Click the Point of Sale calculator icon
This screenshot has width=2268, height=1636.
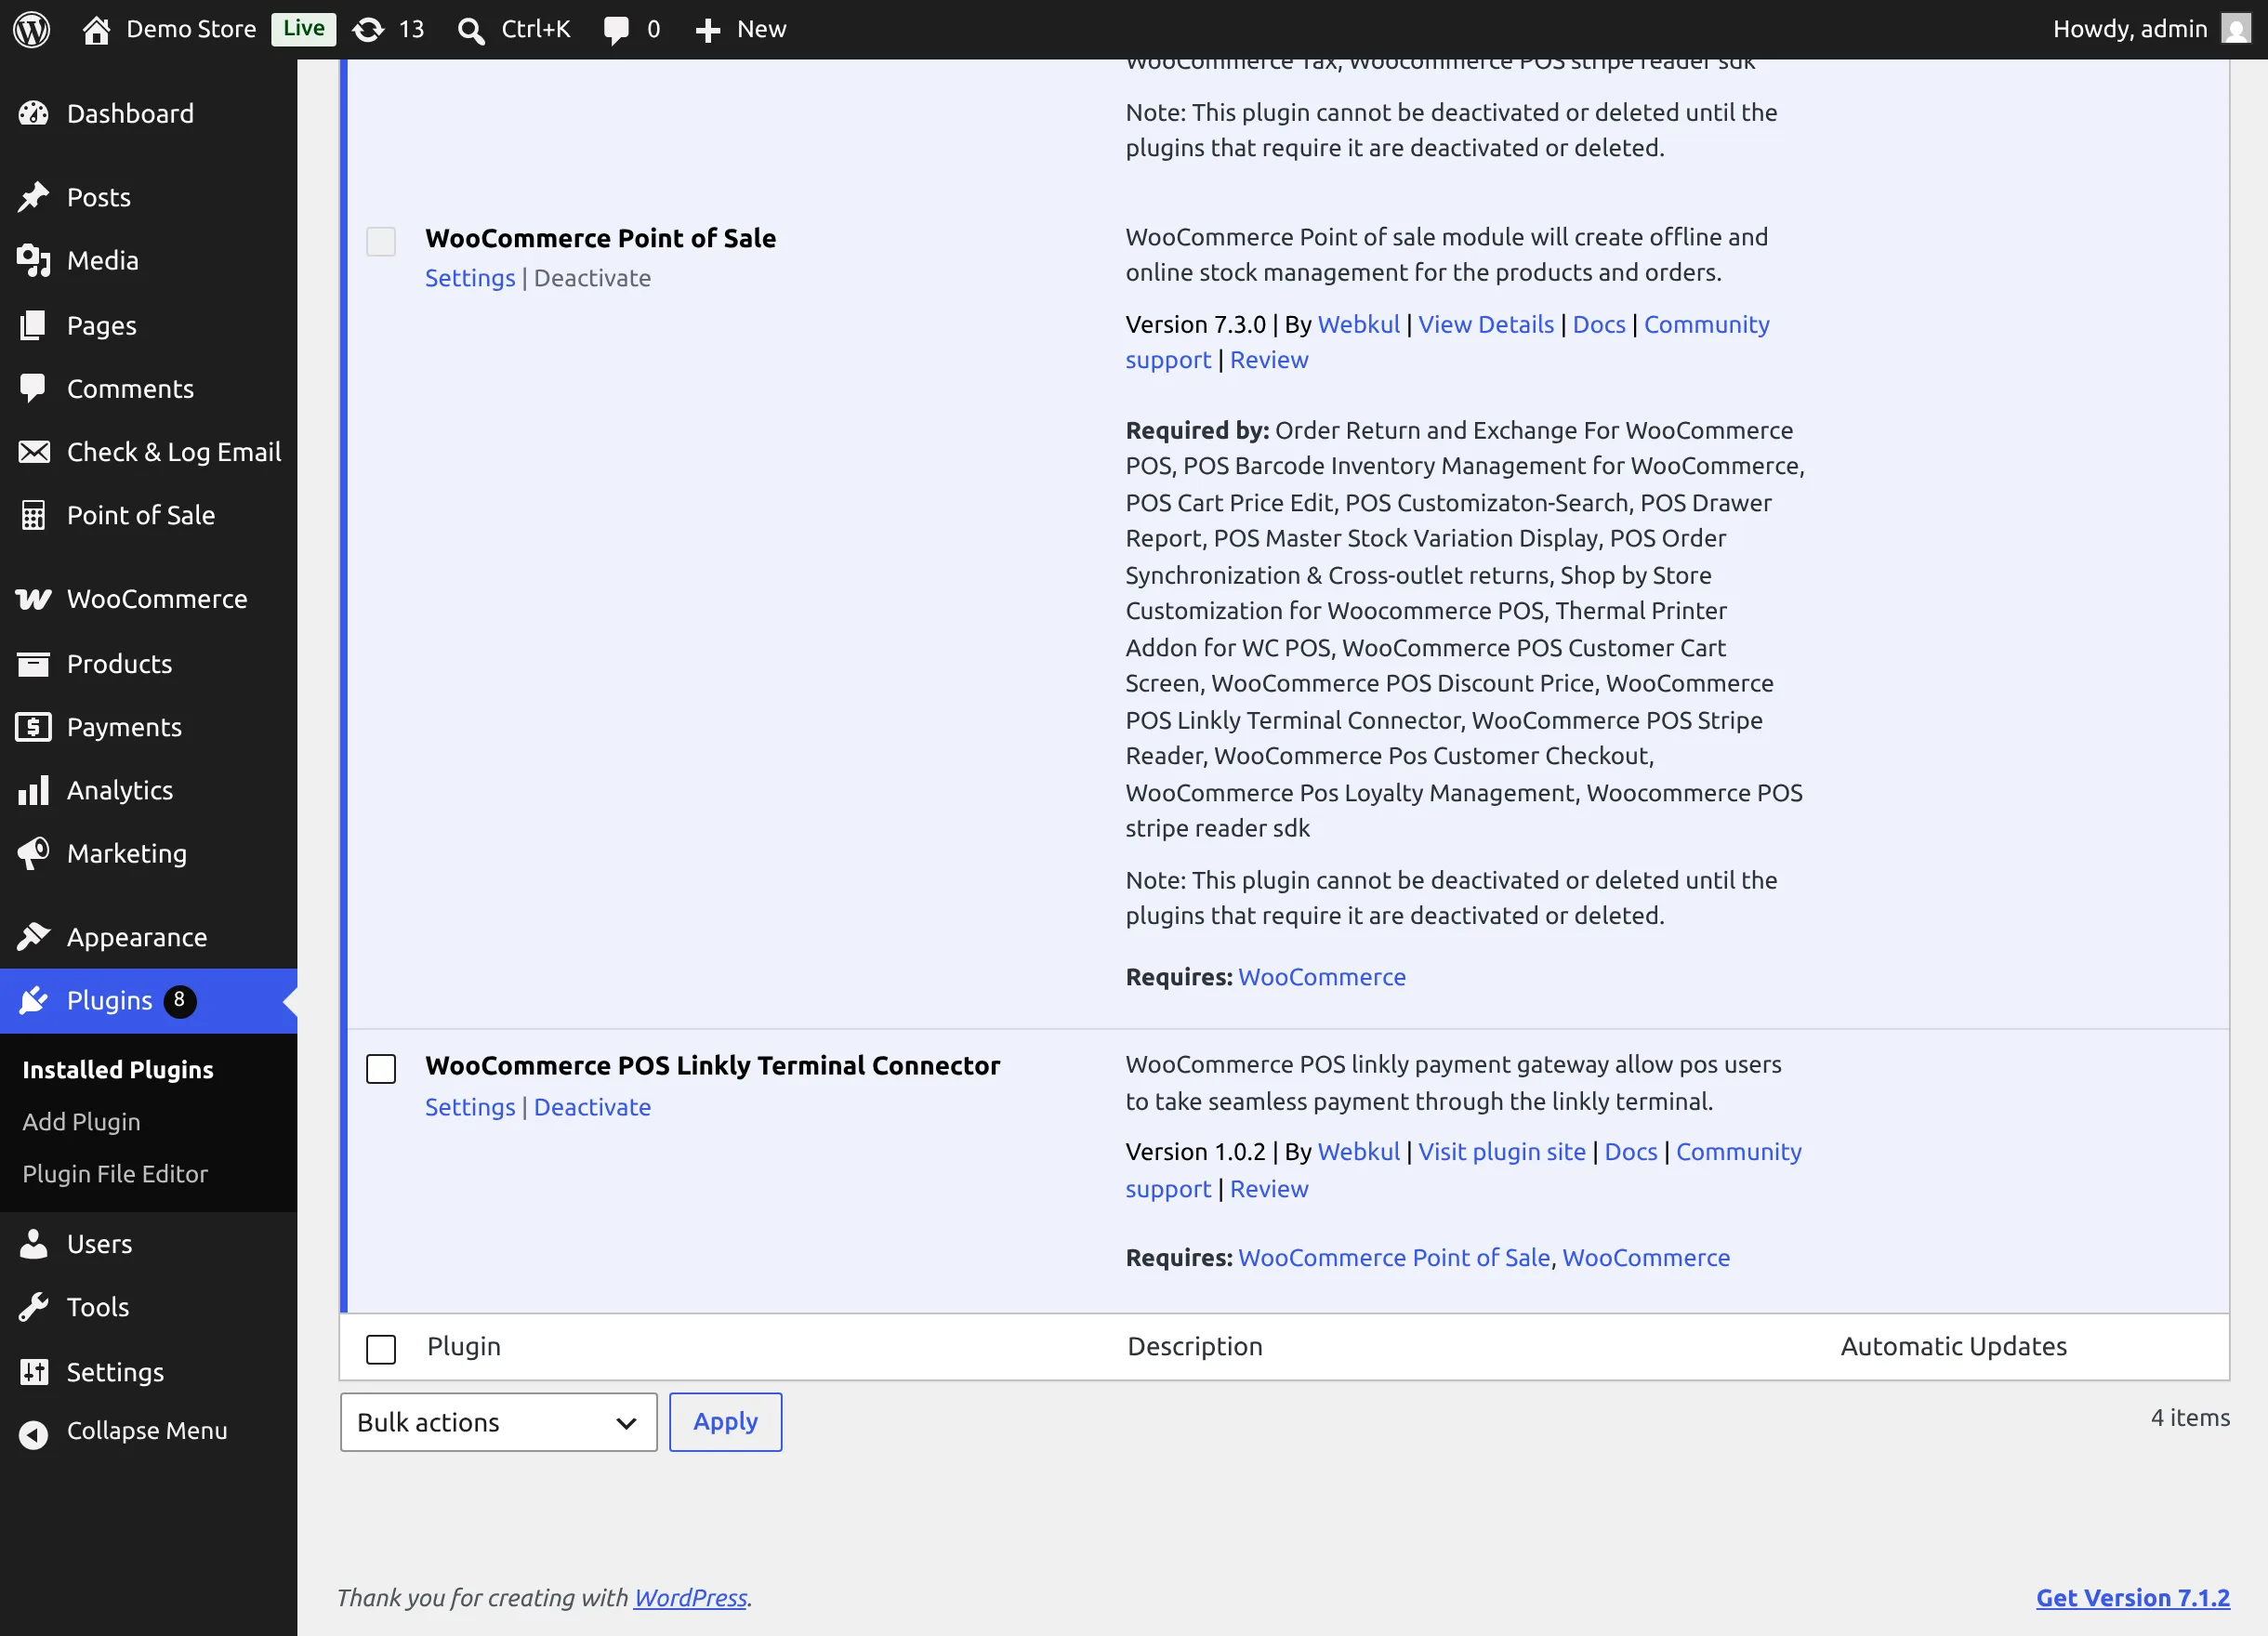(34, 515)
